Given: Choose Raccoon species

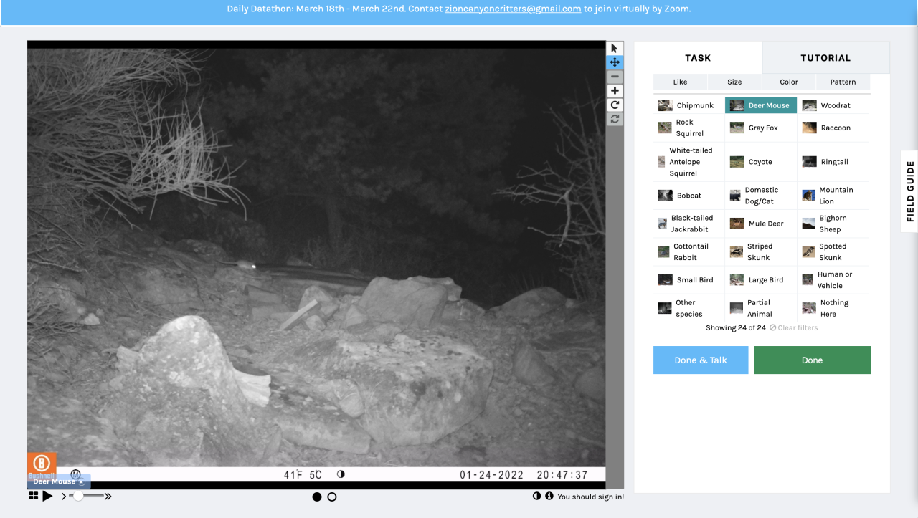Looking at the screenshot, I should [x=833, y=128].
